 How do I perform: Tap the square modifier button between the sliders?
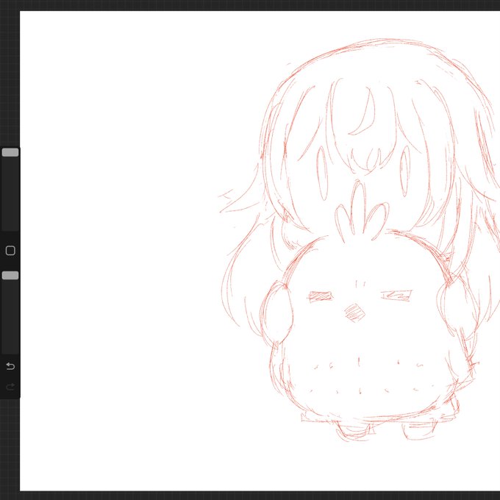click(10, 251)
